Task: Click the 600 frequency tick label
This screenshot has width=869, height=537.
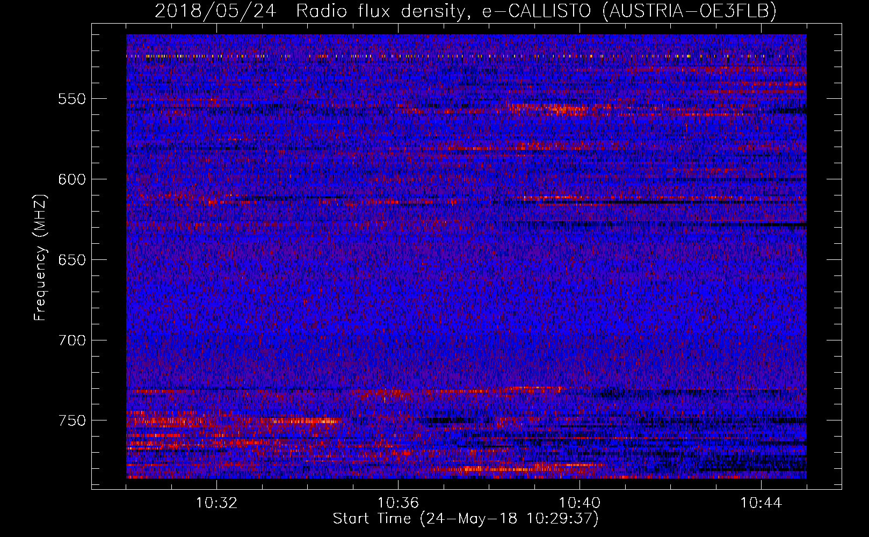Action: [x=72, y=179]
